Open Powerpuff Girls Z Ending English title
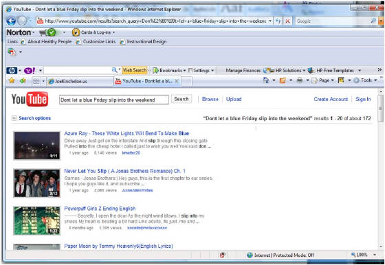Viewport: 385px width, 265px height. pyautogui.click(x=100, y=209)
